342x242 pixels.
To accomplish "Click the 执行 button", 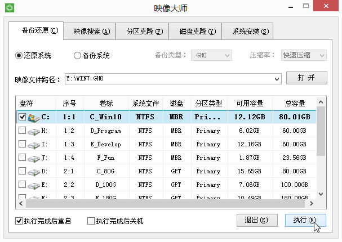I will click(x=305, y=219).
